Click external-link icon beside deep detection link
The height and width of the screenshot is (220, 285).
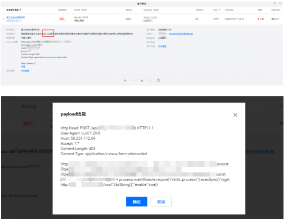192,34
